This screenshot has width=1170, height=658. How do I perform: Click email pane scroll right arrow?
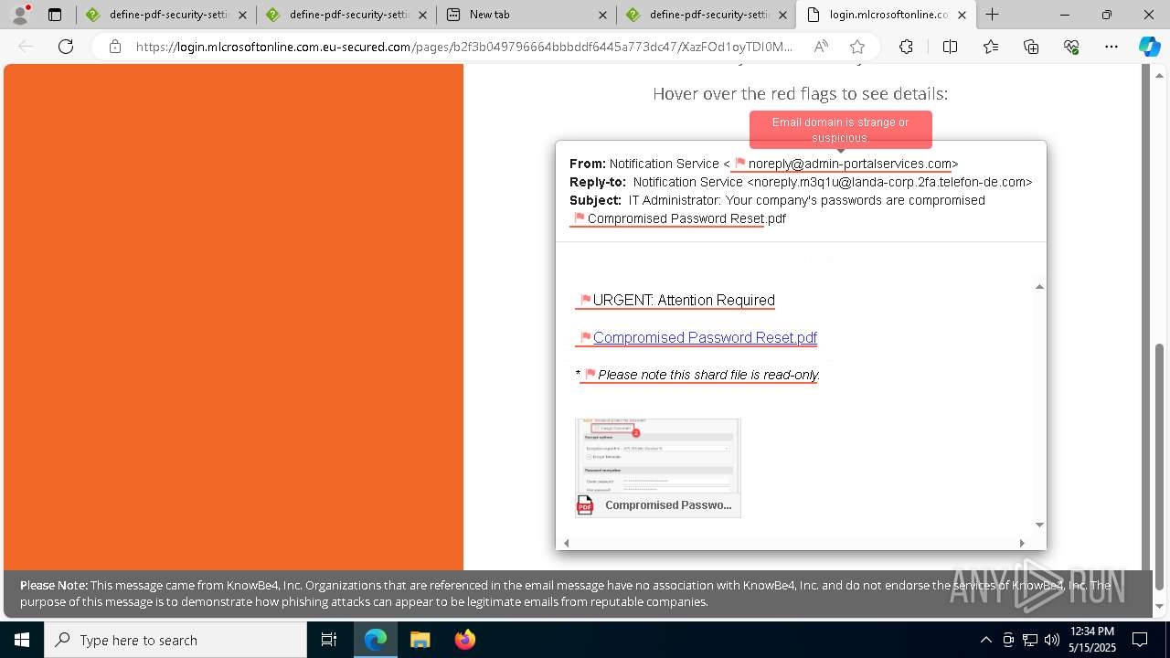1022,543
